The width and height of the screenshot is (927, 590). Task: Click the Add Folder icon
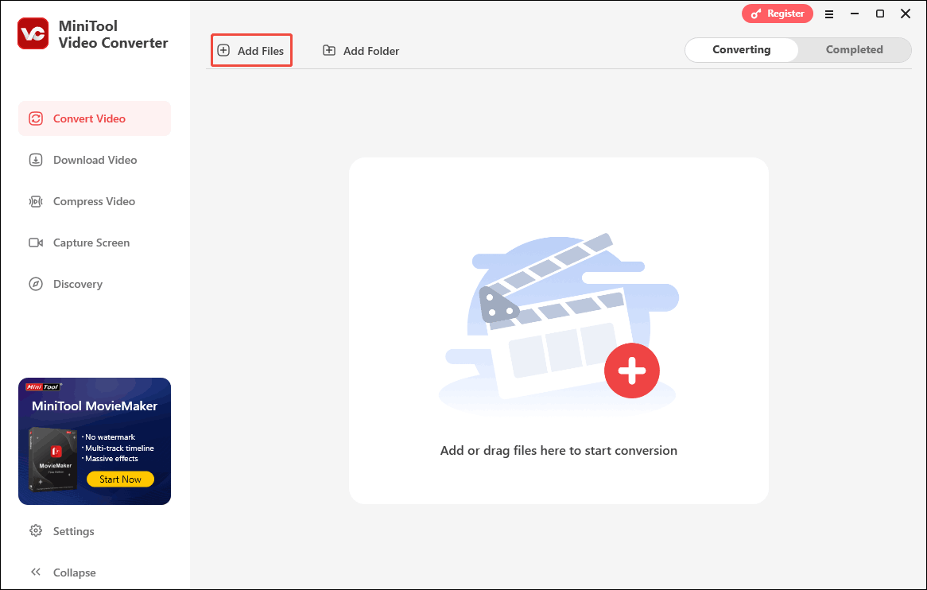click(328, 50)
